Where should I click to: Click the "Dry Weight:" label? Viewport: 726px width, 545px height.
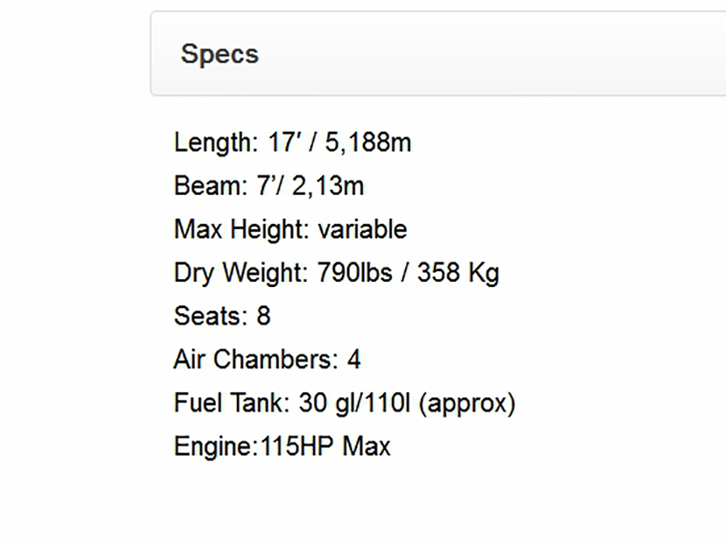tap(241, 273)
